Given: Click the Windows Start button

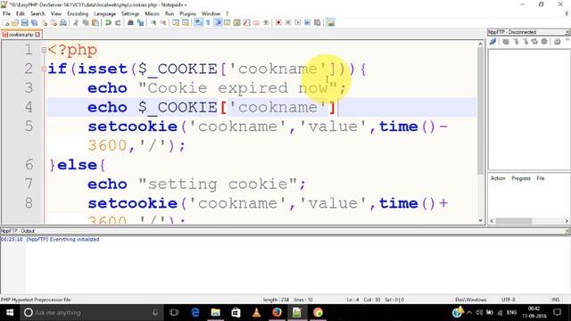Looking at the screenshot, I should 10,312.
